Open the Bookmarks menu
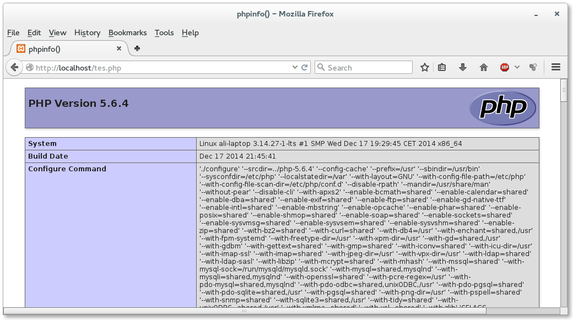The width and height of the screenshot is (573, 320). pyautogui.click(x=127, y=33)
